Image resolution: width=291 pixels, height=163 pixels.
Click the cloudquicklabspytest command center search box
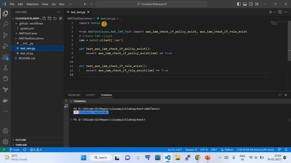[x=151, y=4]
